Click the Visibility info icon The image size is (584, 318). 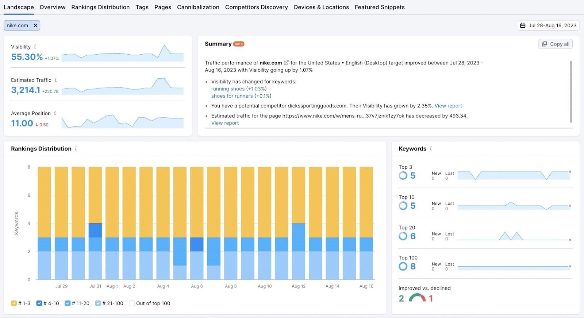point(35,47)
